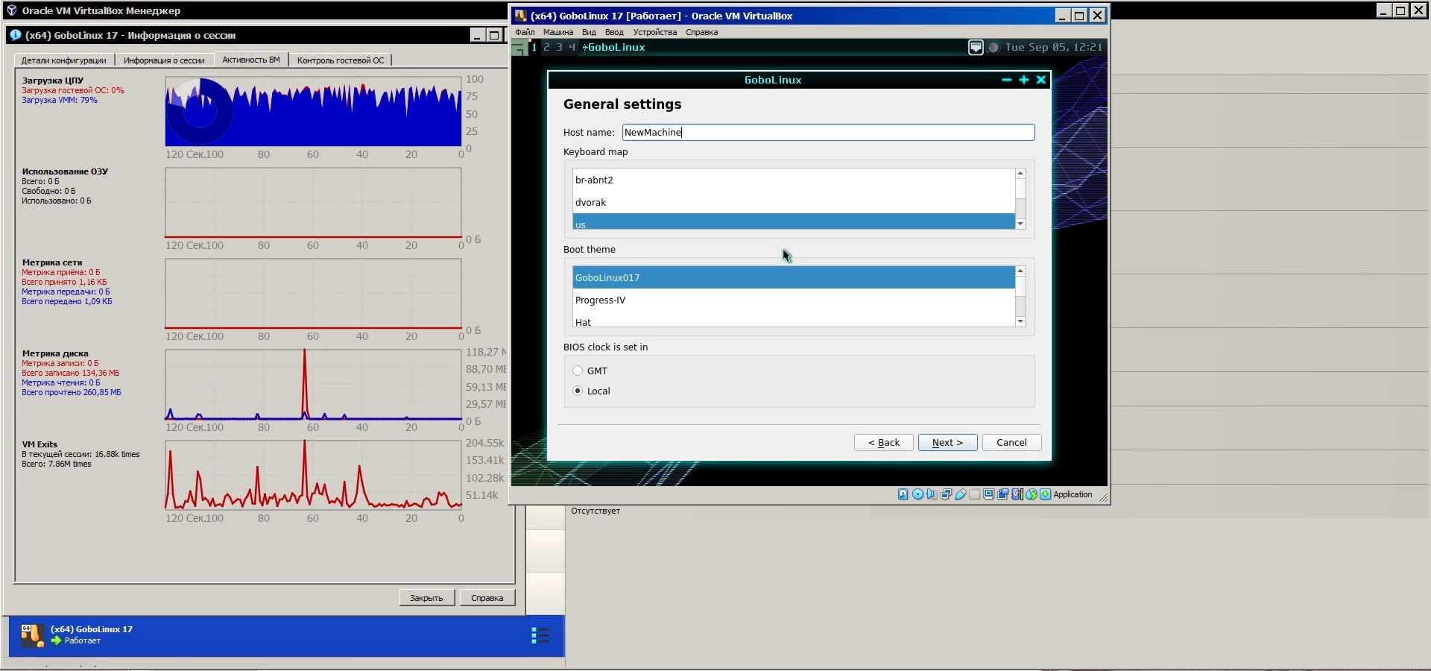Switch to Детали конфигурации tab
Screen dimensions: 1431x671
(63, 60)
